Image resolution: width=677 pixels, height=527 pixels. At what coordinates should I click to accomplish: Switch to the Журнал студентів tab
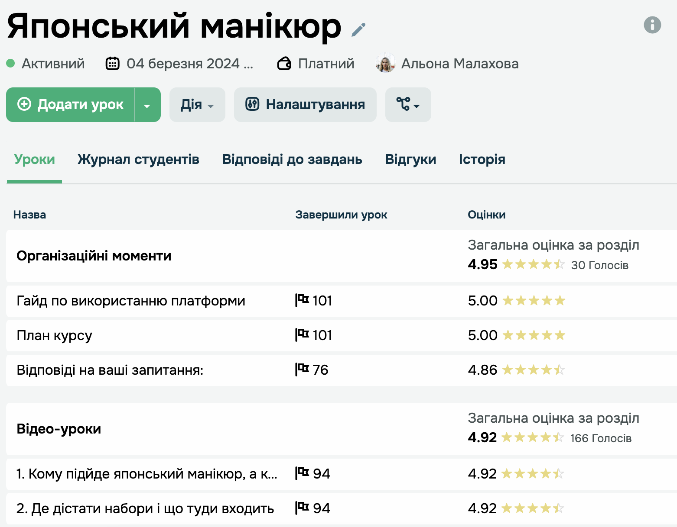click(x=138, y=160)
